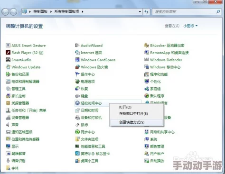Click the Forward navigation button
The height and width of the screenshot is (174, 225).
coord(13,11)
